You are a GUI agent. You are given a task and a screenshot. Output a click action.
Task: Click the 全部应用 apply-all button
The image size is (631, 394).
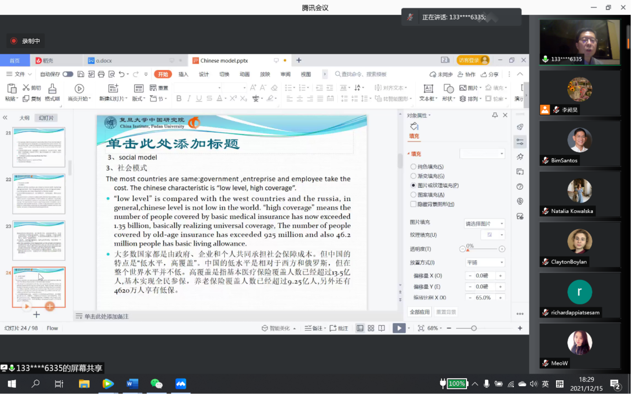(419, 311)
